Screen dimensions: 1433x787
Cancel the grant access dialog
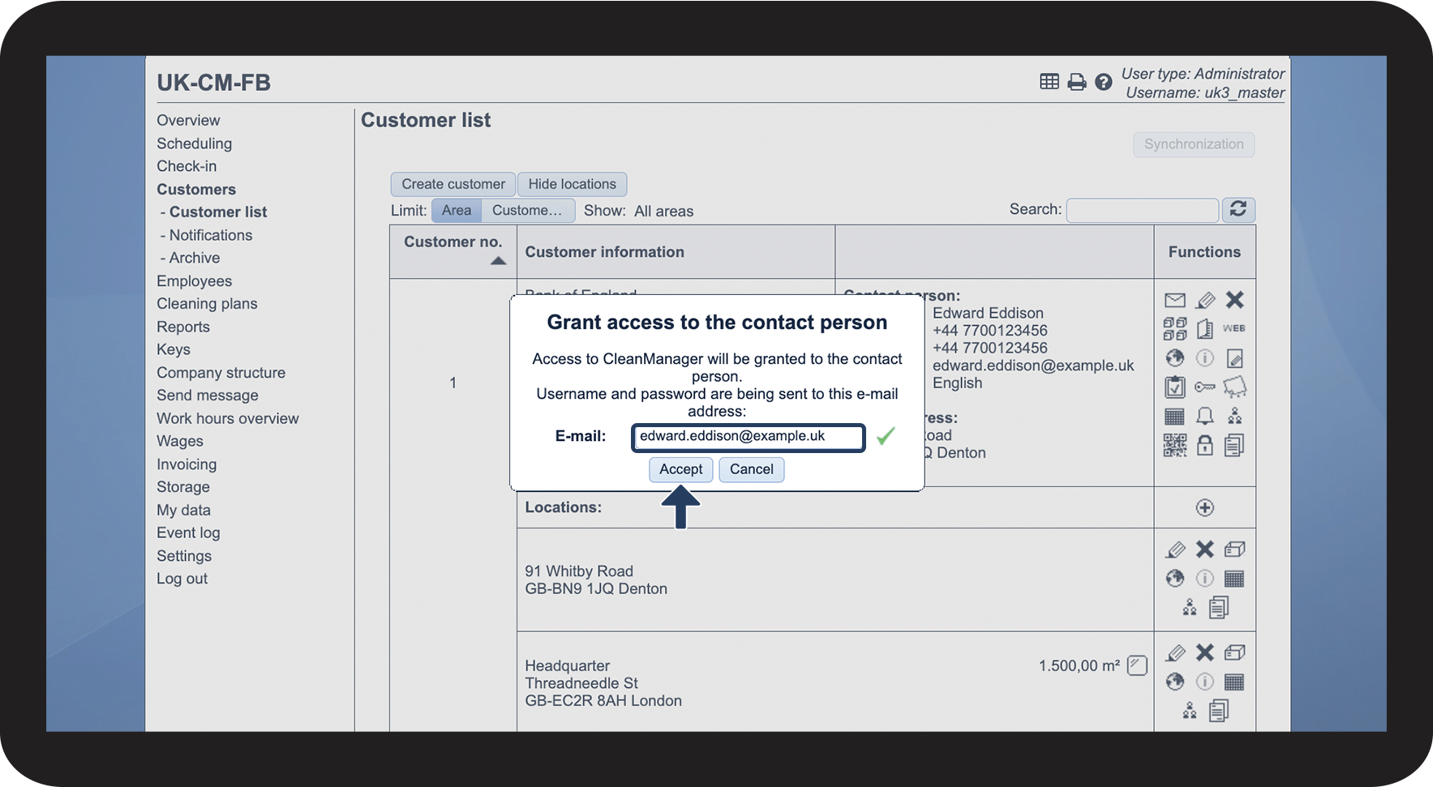(x=751, y=469)
